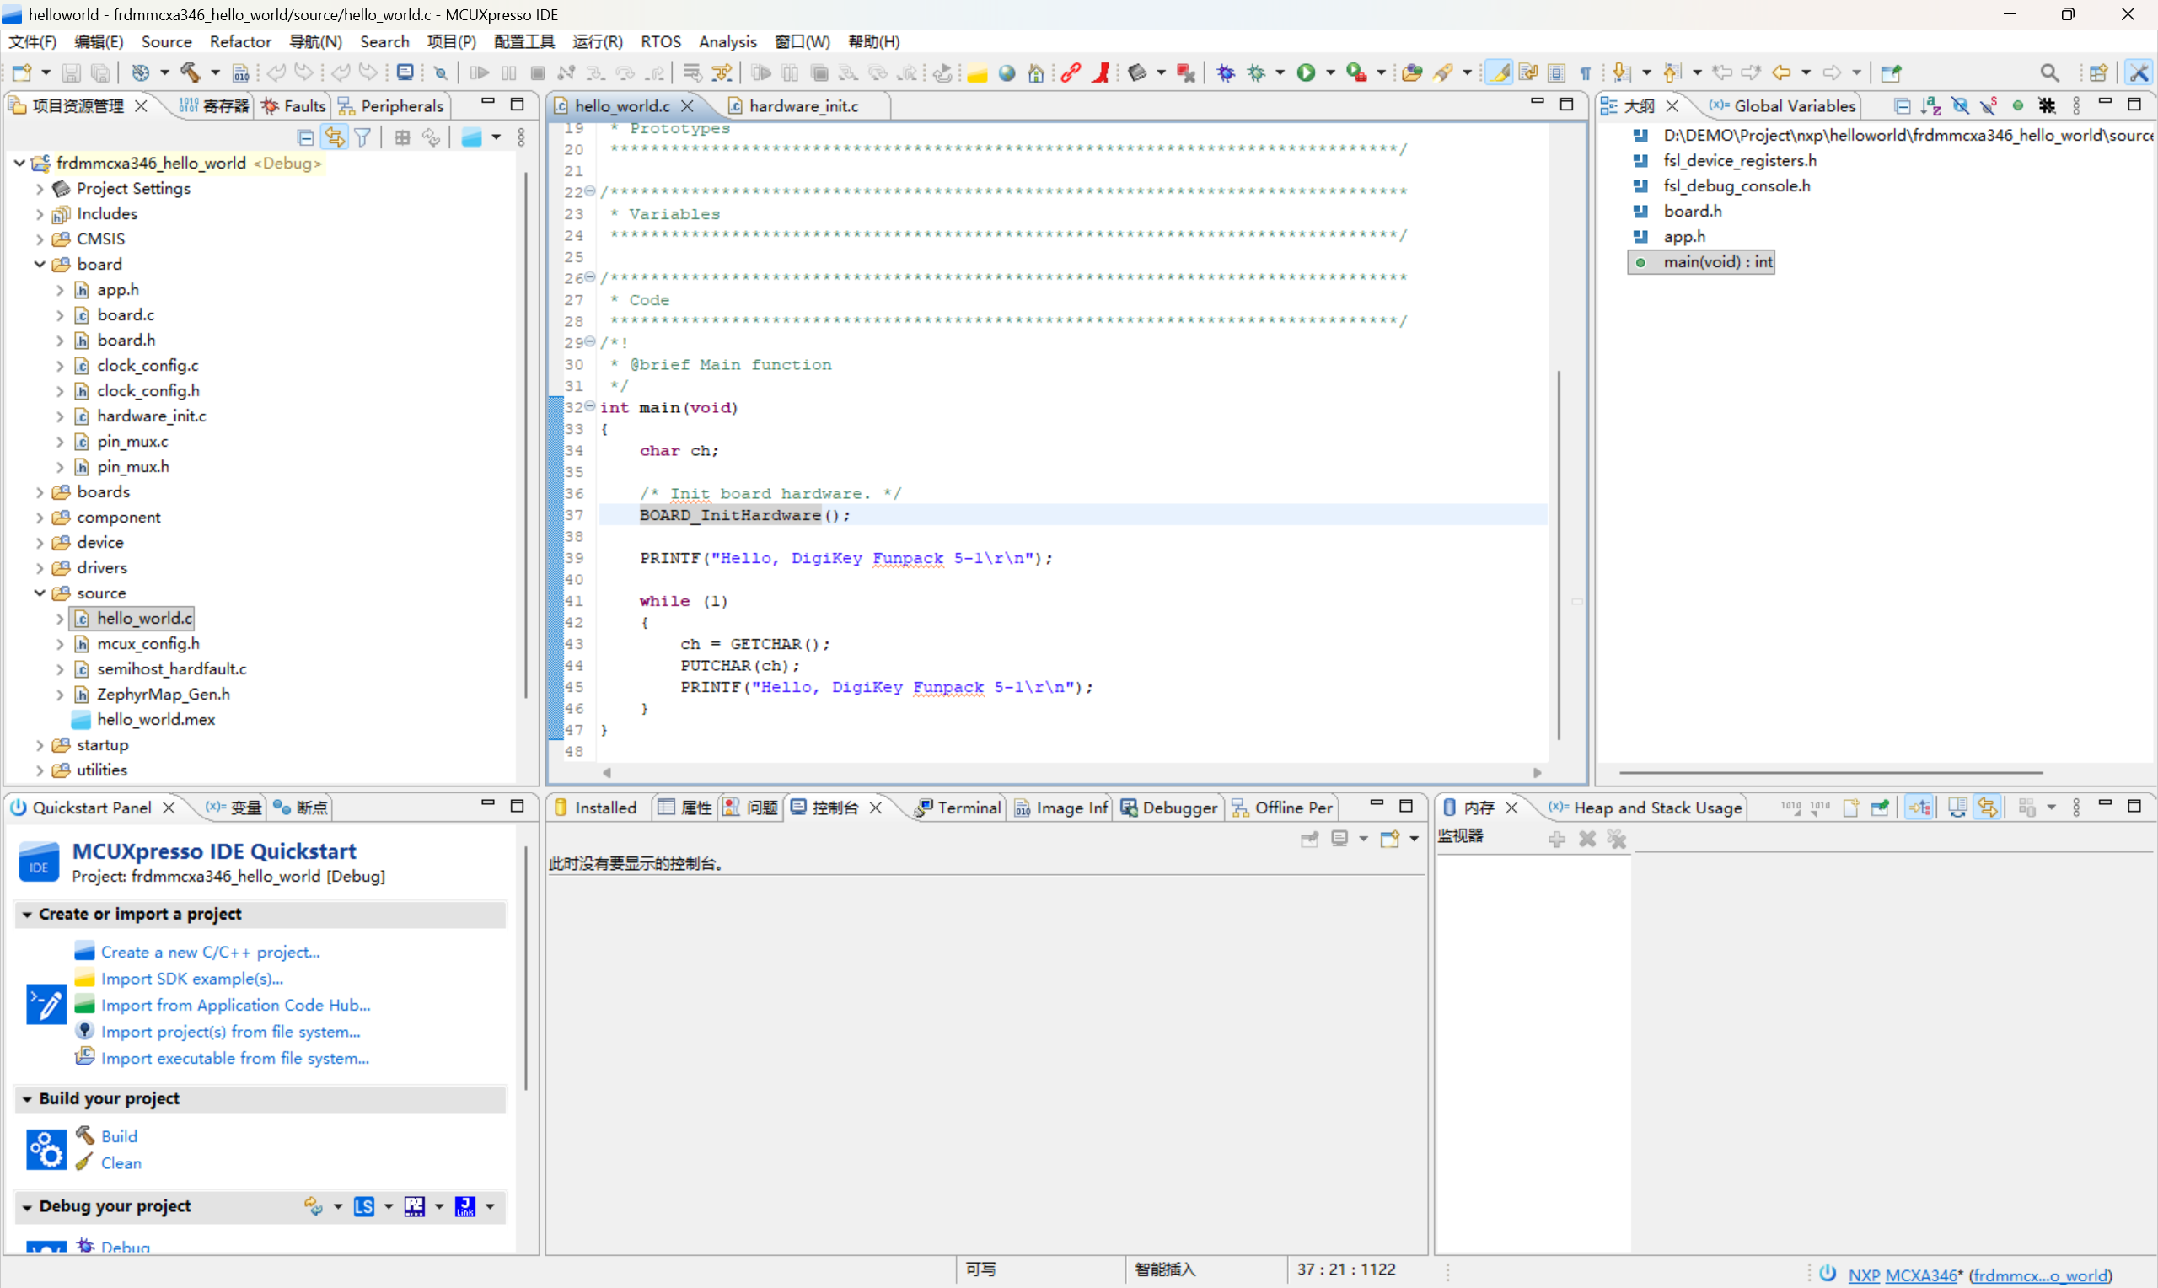Toggle Link with Editor in project explorer
The height and width of the screenshot is (1288, 2158).
[334, 137]
